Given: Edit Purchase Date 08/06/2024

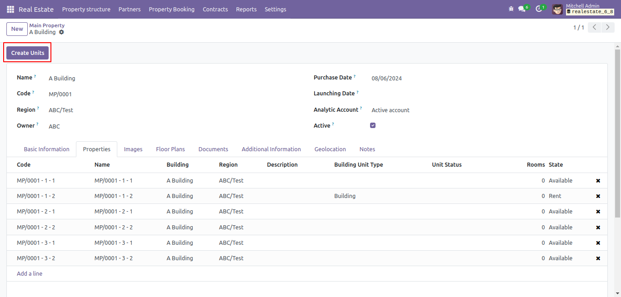Looking at the screenshot, I should point(485,78).
